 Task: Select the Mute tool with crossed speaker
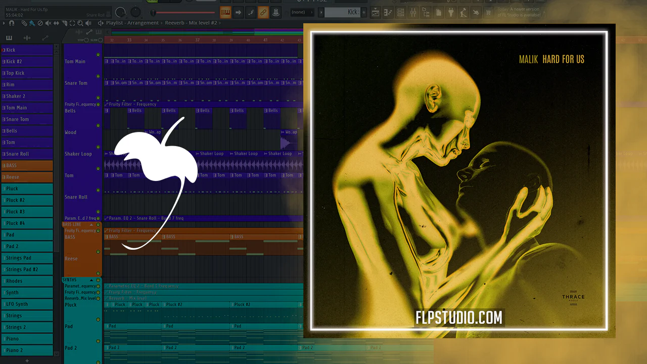(x=49, y=23)
